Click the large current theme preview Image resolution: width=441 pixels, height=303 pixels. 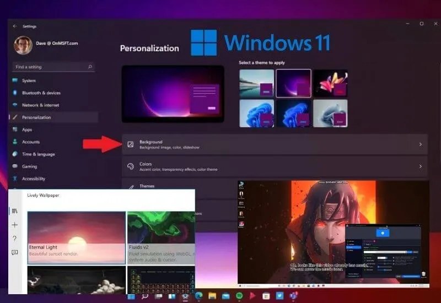(x=173, y=94)
